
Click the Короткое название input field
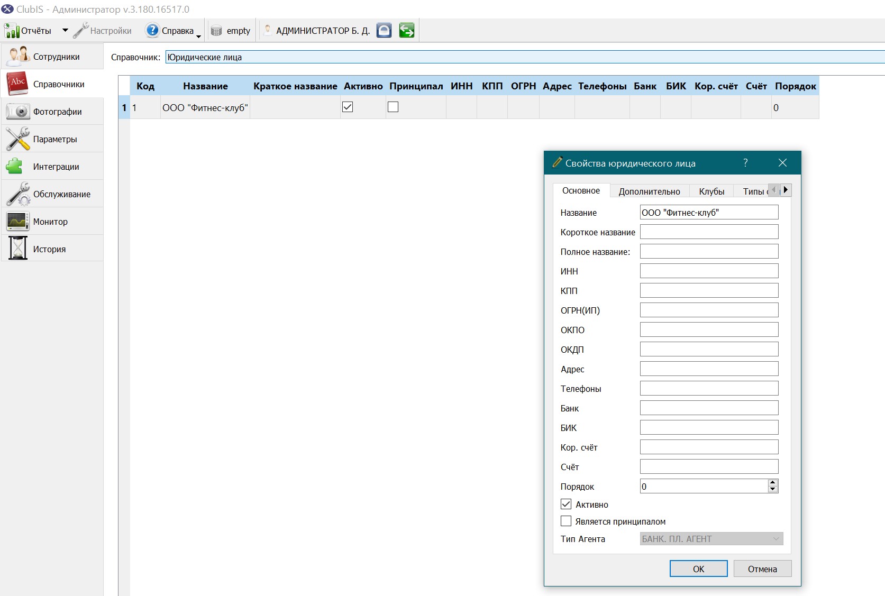[709, 232]
